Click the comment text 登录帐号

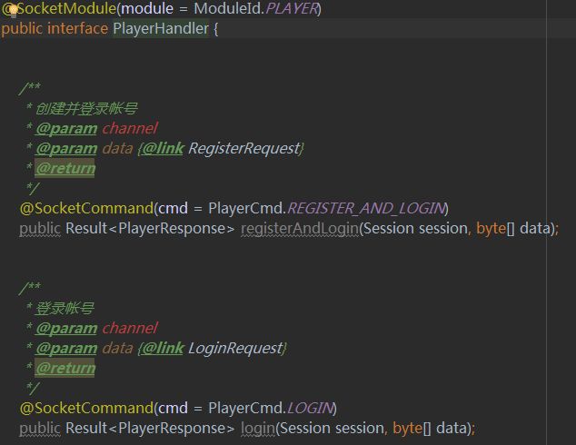coord(65,309)
